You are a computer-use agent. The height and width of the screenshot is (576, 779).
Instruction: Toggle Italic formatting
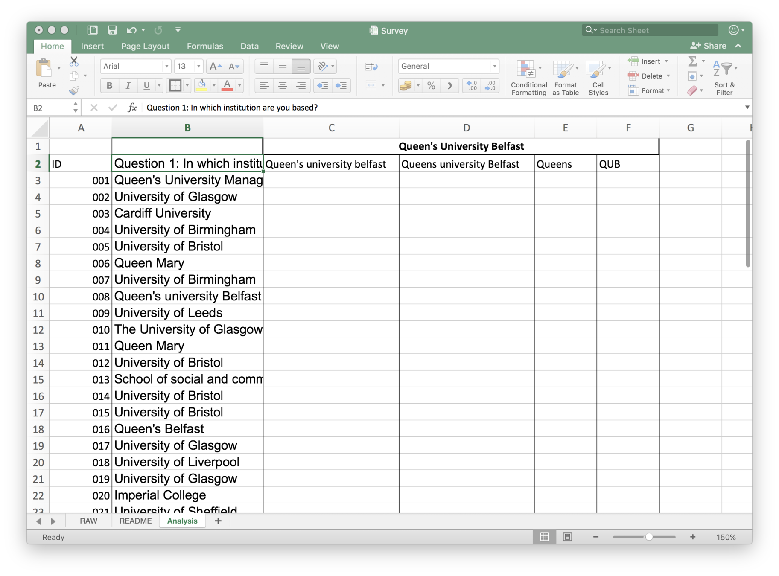pos(128,85)
